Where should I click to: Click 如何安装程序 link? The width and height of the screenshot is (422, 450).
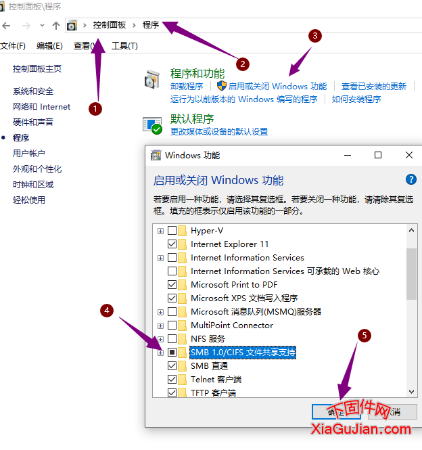tap(356, 99)
